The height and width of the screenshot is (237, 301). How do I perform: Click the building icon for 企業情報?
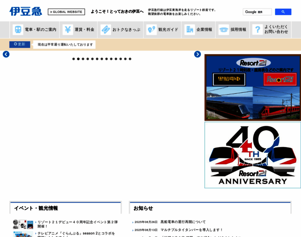(x=190, y=30)
